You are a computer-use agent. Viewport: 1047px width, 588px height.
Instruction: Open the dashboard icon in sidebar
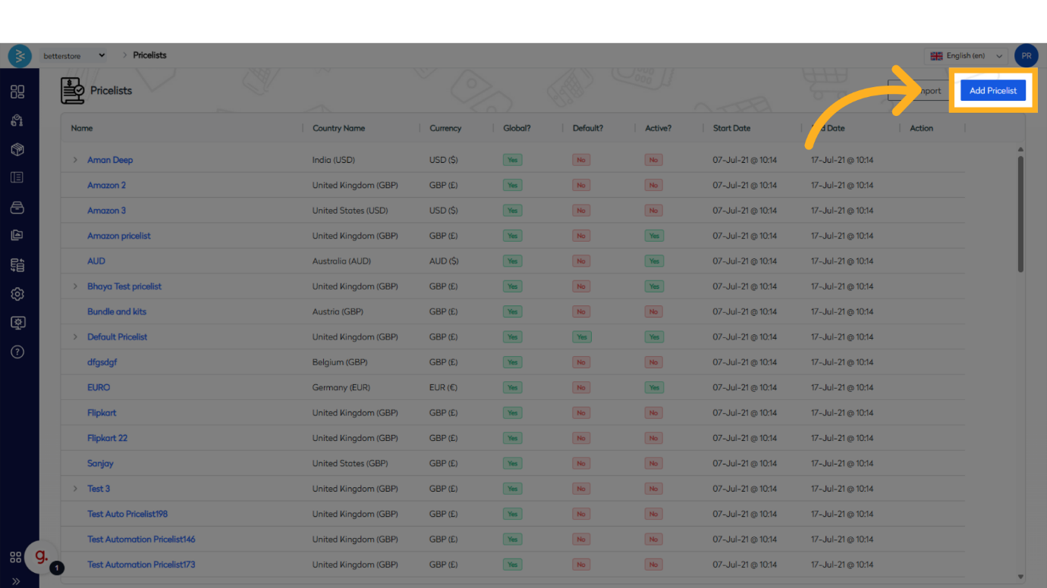[17, 92]
